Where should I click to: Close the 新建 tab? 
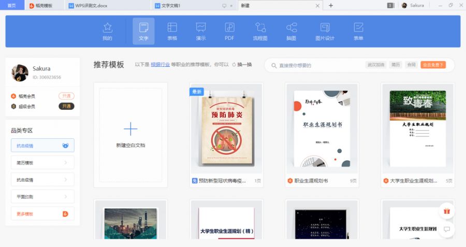coord(317,6)
